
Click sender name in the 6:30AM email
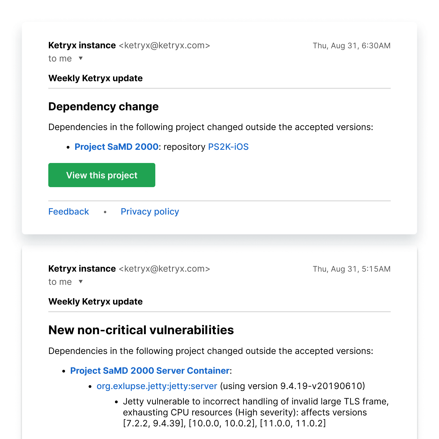(82, 45)
